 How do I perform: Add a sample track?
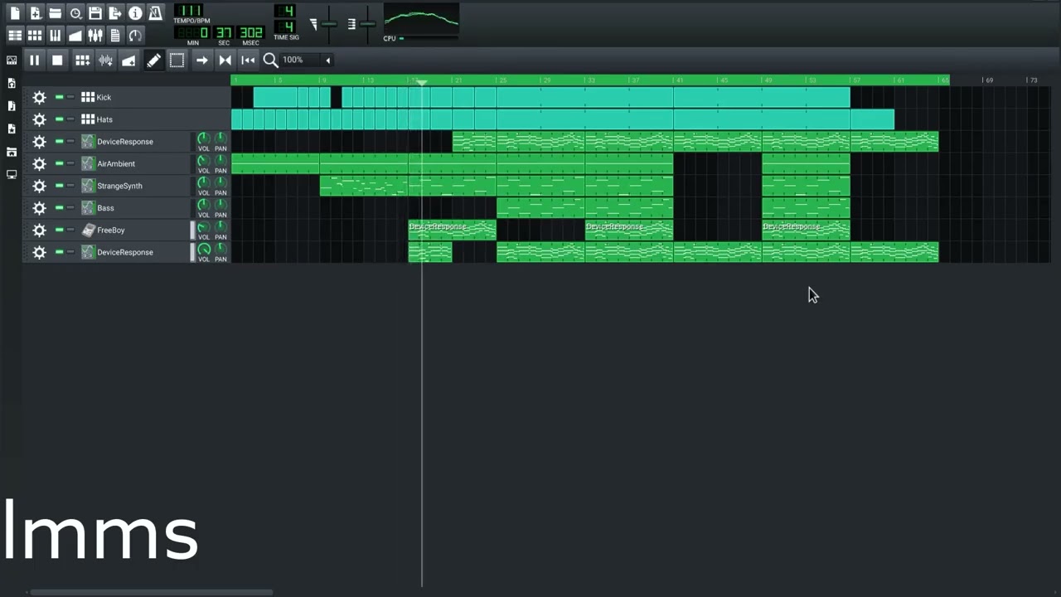tap(105, 60)
